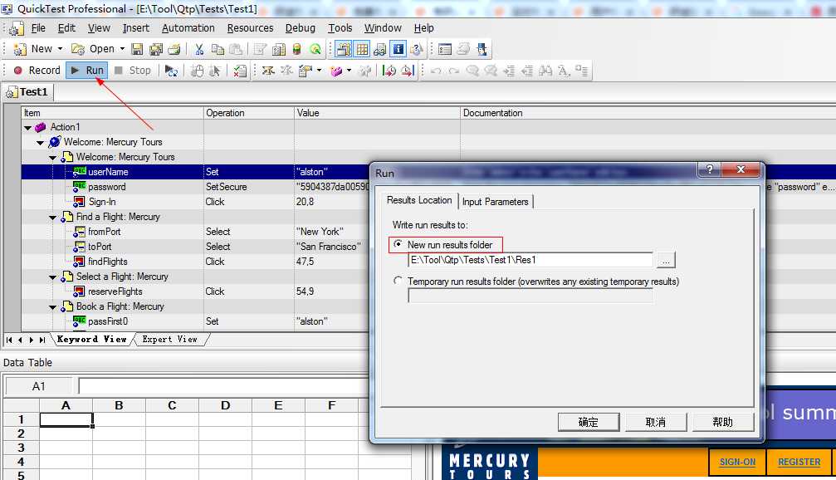
Task: Click the Find binoculars icon
Action: coord(545,71)
